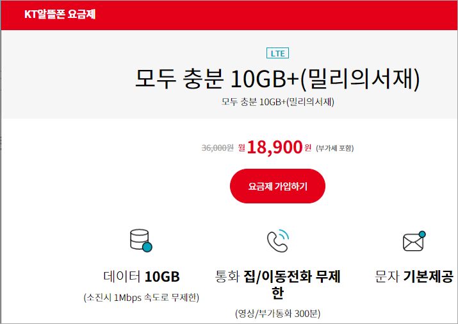The height and width of the screenshot is (324, 458).
Task: Click the phone call icon
Action: [x=278, y=241]
